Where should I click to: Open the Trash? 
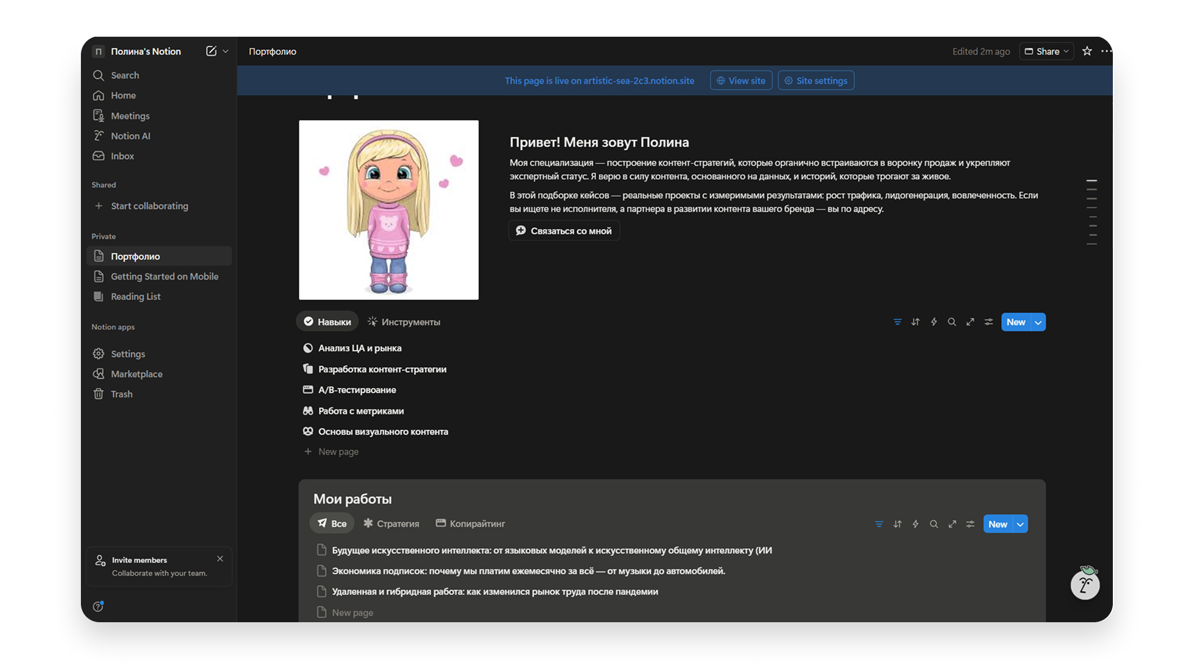(121, 394)
